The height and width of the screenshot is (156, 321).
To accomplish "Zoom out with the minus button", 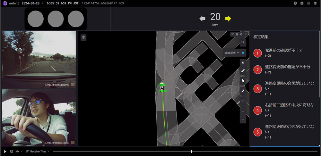I will (x=243, y=119).
